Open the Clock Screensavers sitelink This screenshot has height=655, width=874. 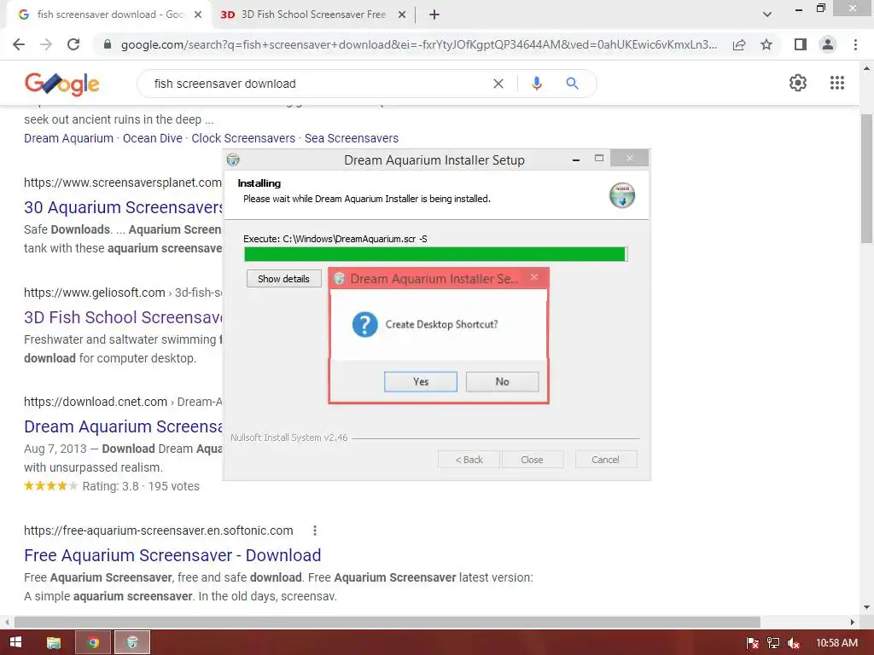pyautogui.click(x=243, y=138)
